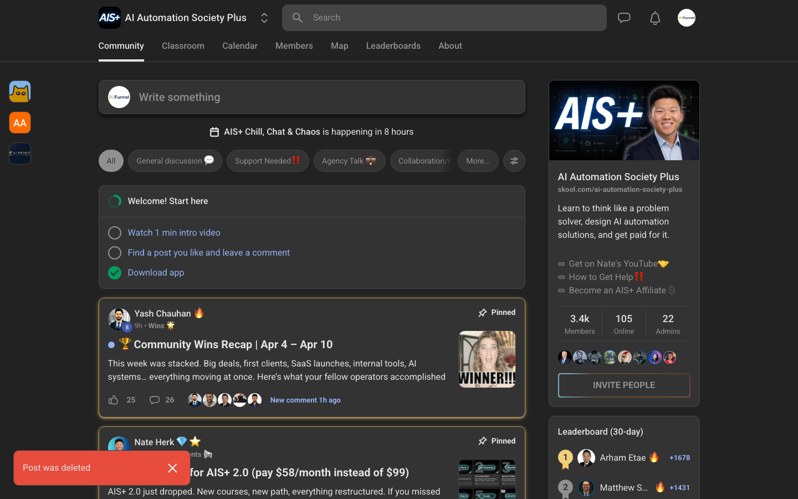View the 22 Admins stat
The width and height of the screenshot is (798, 499).
coord(668,324)
